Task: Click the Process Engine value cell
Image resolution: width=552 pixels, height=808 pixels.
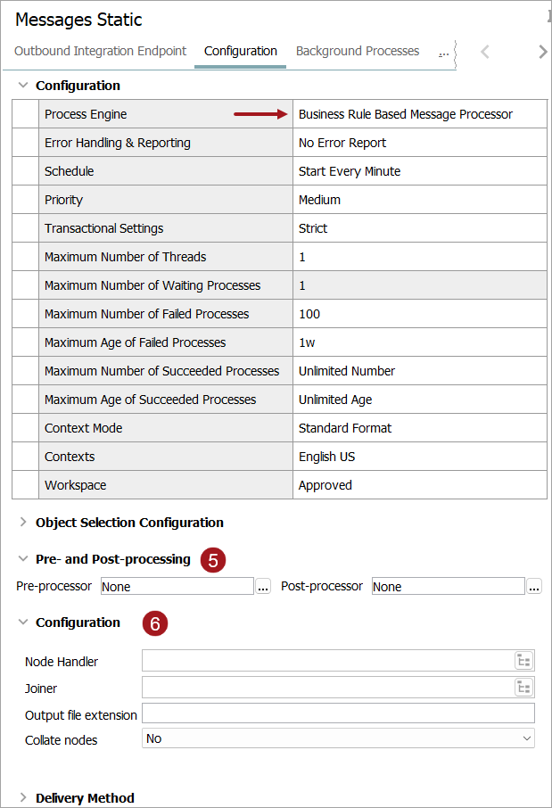Action: tap(419, 114)
